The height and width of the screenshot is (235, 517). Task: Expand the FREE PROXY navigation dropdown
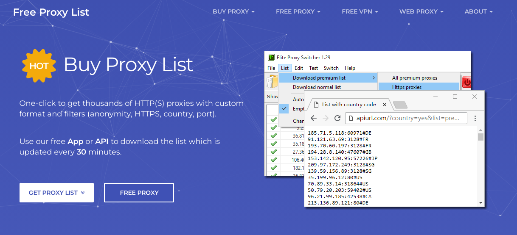(298, 11)
